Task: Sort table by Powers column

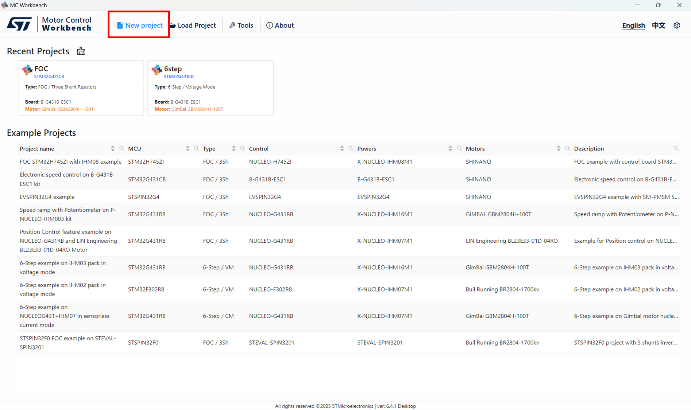Action: (450, 148)
